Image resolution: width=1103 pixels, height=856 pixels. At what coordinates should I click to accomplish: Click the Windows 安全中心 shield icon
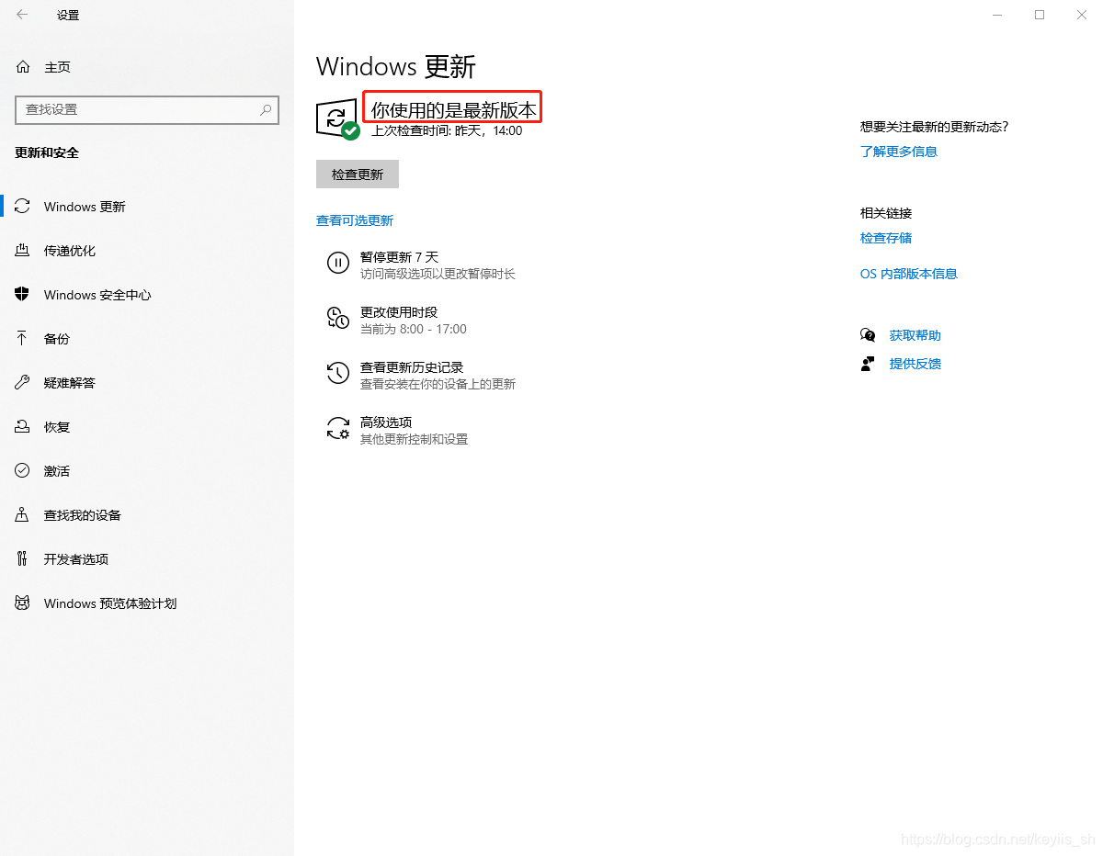[x=23, y=295]
